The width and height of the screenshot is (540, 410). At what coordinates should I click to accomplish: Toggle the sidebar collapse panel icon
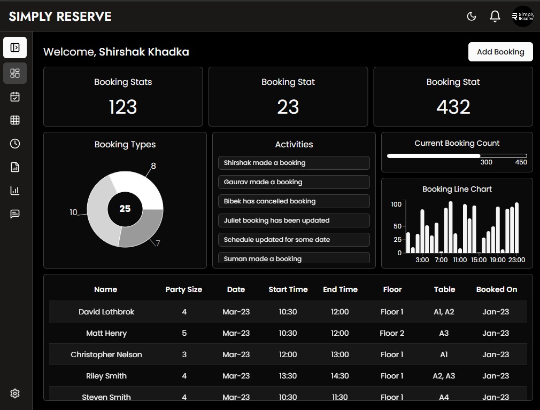pos(15,48)
